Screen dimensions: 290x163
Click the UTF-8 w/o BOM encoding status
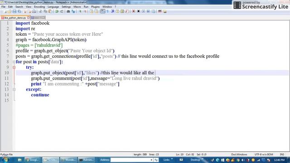[x=264, y=154]
